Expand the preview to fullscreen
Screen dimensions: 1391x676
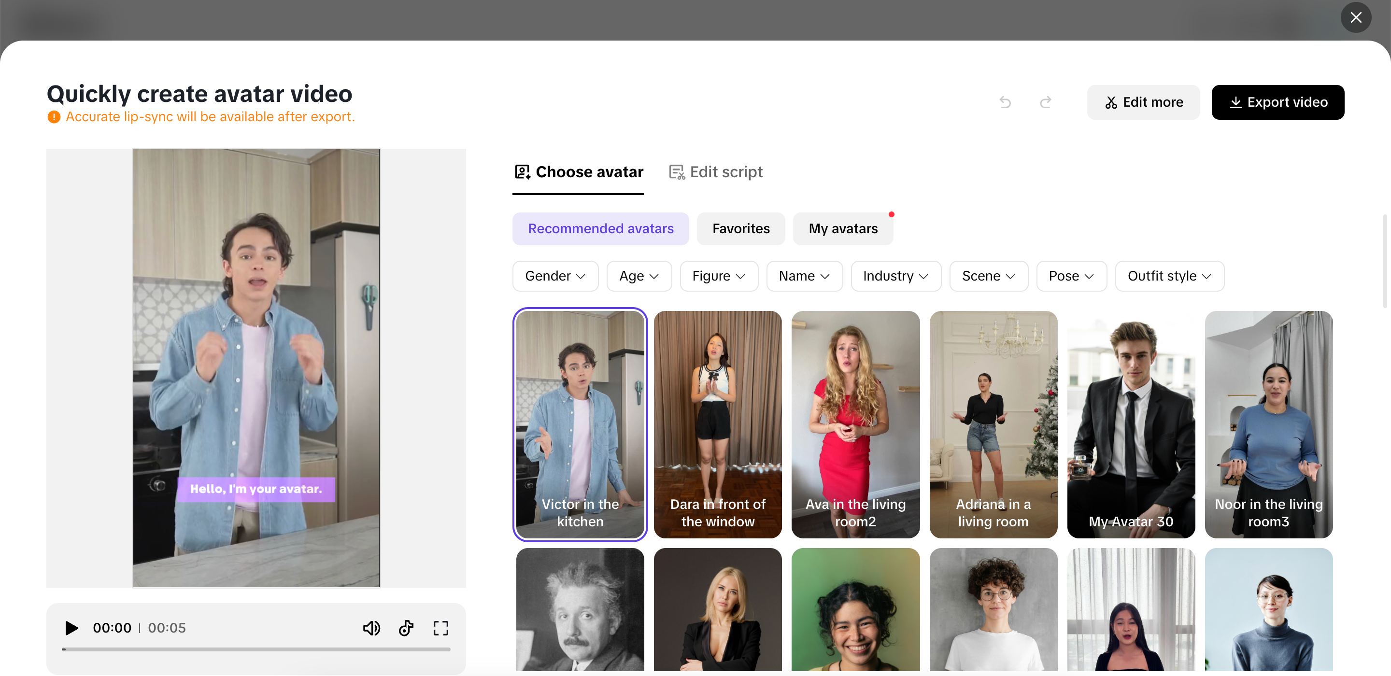(440, 628)
